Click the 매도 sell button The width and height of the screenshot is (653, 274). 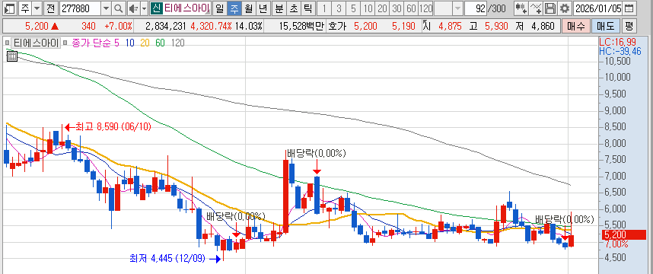point(605,27)
